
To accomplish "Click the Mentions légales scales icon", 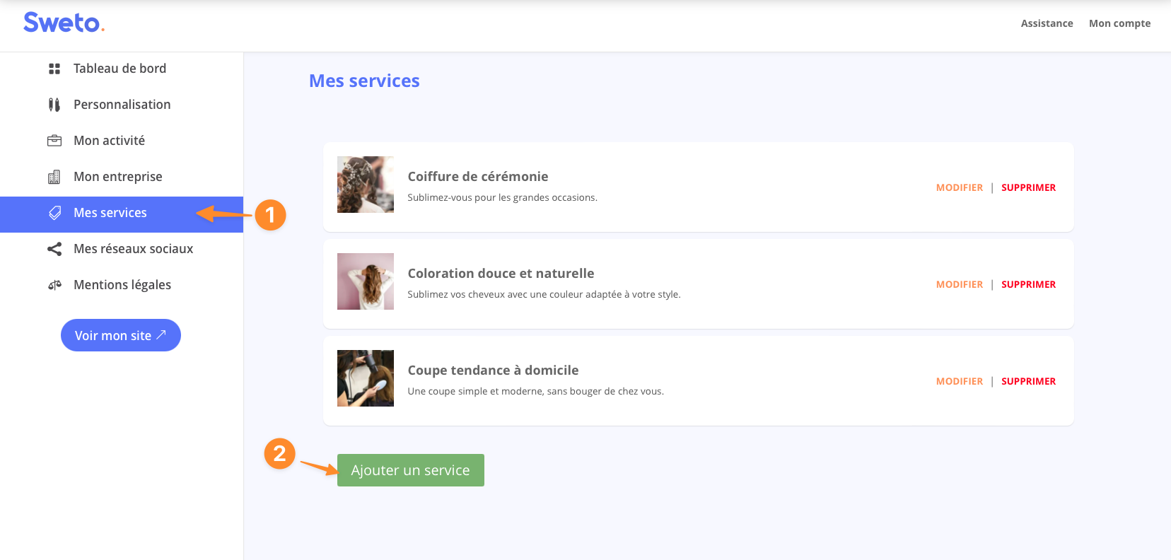I will [x=54, y=285].
